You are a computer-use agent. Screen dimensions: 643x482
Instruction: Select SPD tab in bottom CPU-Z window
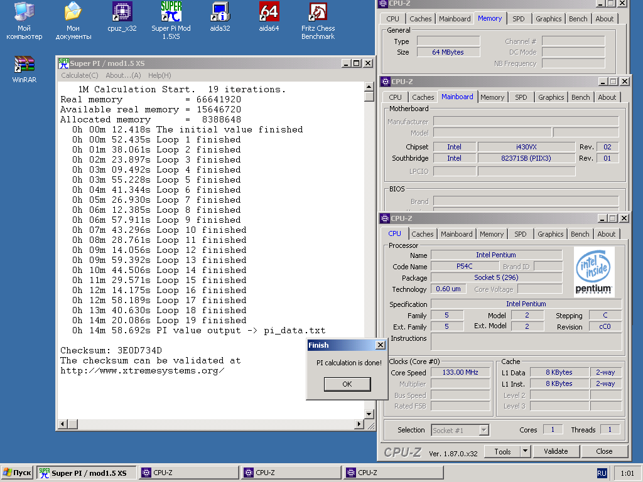[520, 234]
